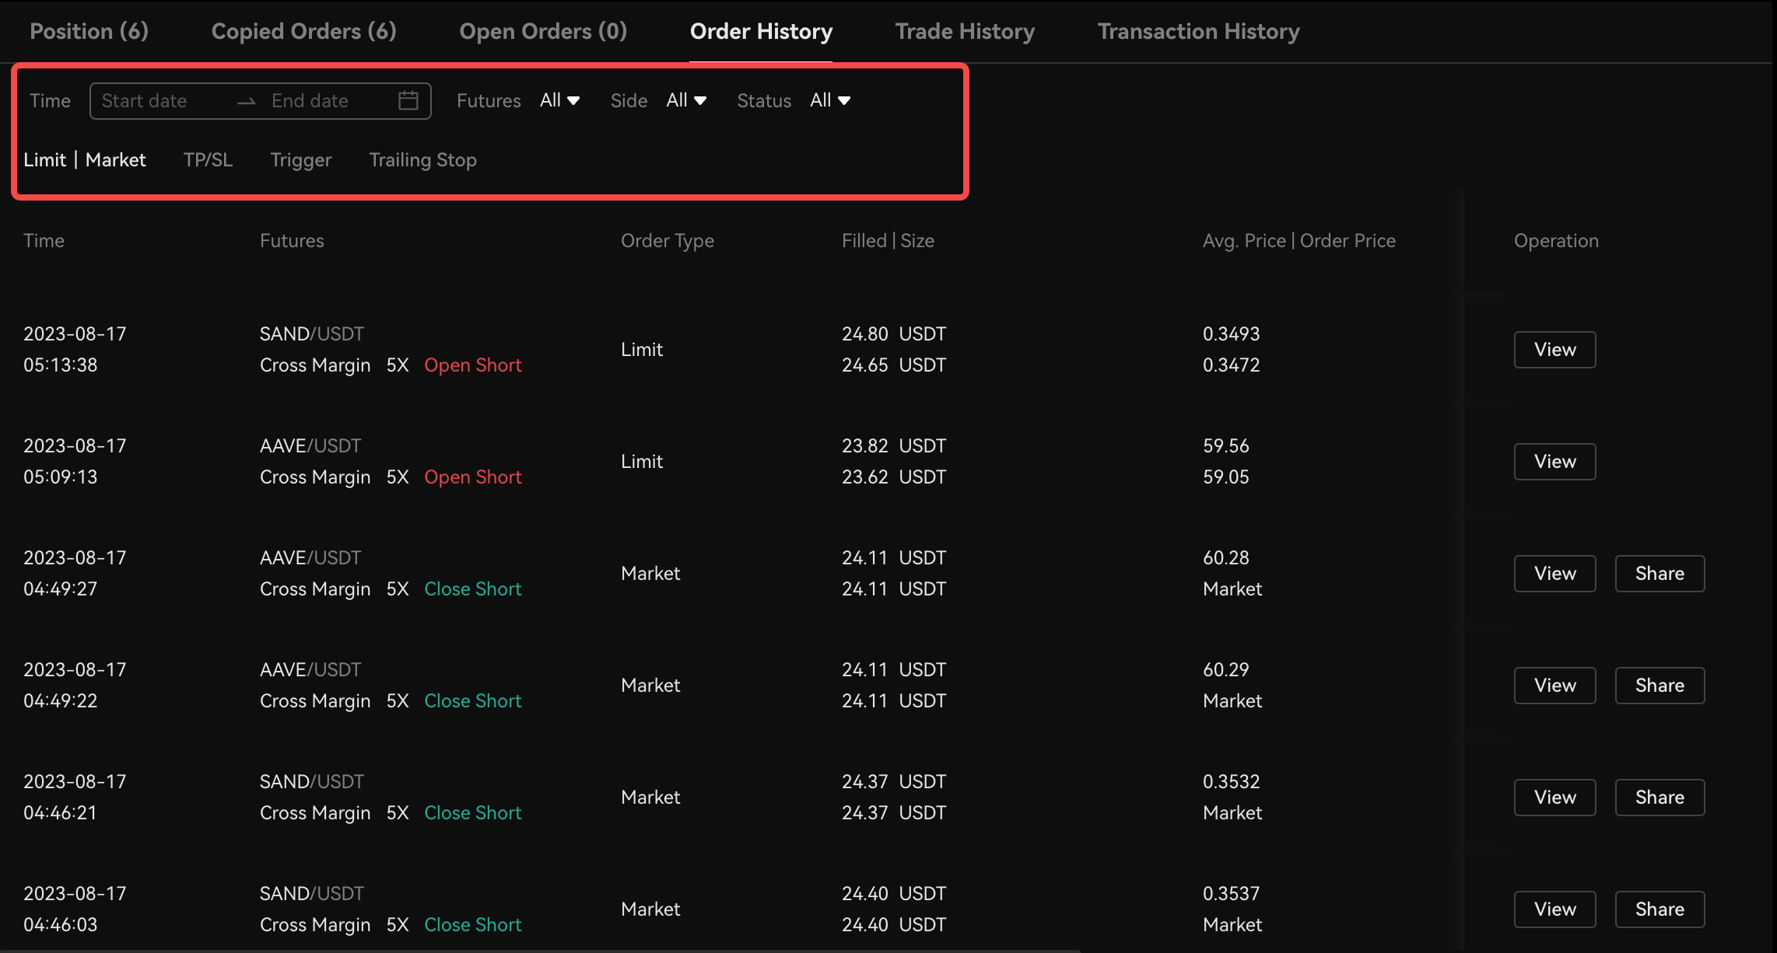Viewport: 1777px width, 953px height.
Task: Click the End date input field
Action: pos(310,101)
